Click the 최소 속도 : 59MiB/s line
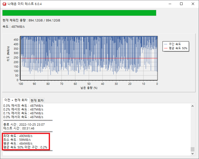Screen dimensions: 199x159 tap(17, 140)
